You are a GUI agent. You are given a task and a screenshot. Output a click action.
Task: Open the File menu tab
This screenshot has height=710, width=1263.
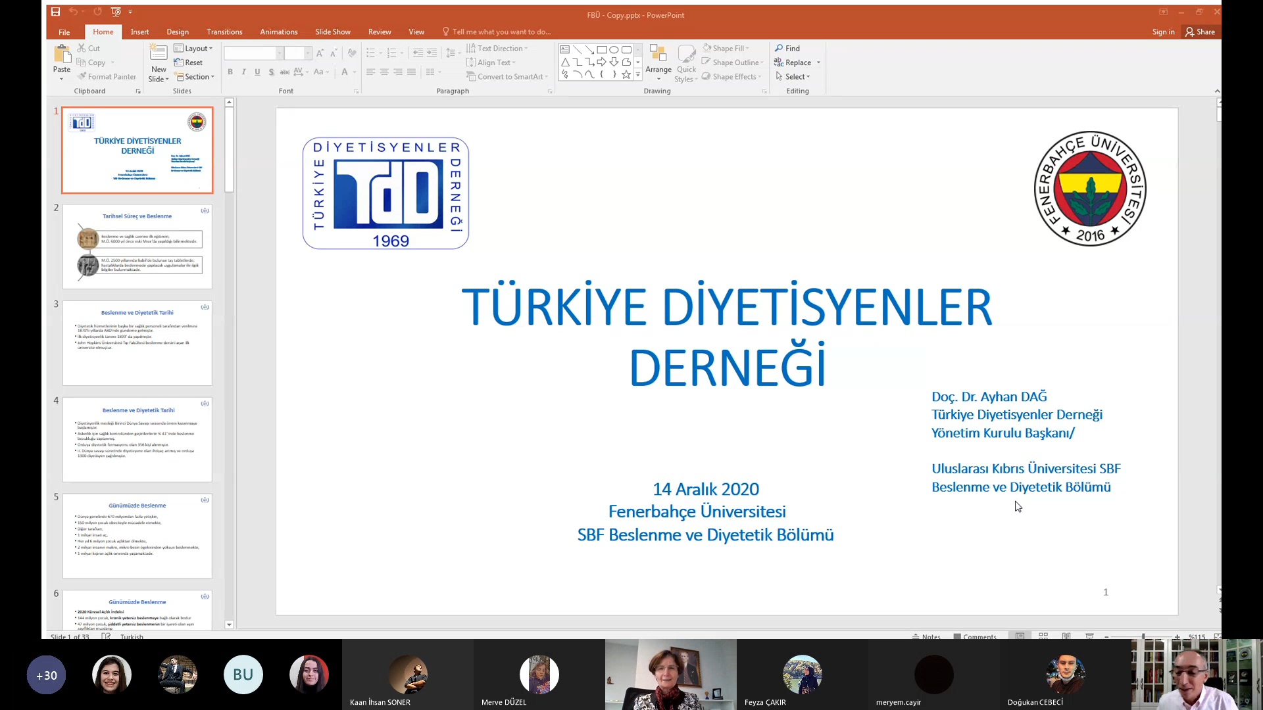click(x=64, y=32)
